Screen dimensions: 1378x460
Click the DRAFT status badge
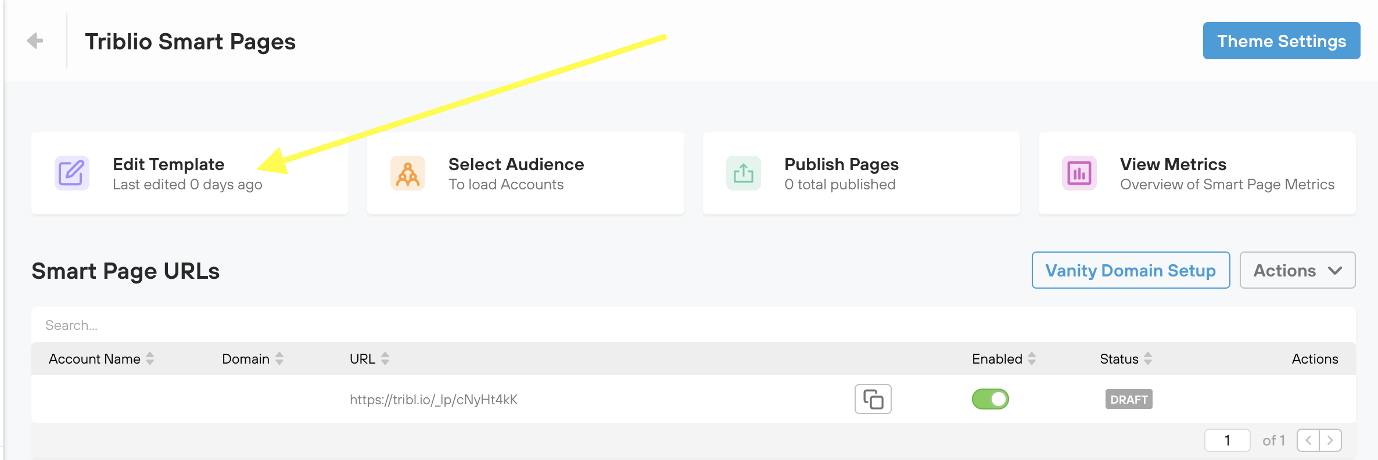tap(1129, 400)
